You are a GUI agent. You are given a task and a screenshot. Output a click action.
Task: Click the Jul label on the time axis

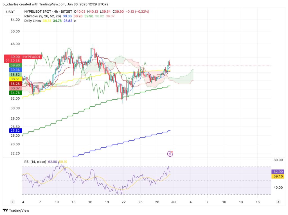click(x=174, y=202)
